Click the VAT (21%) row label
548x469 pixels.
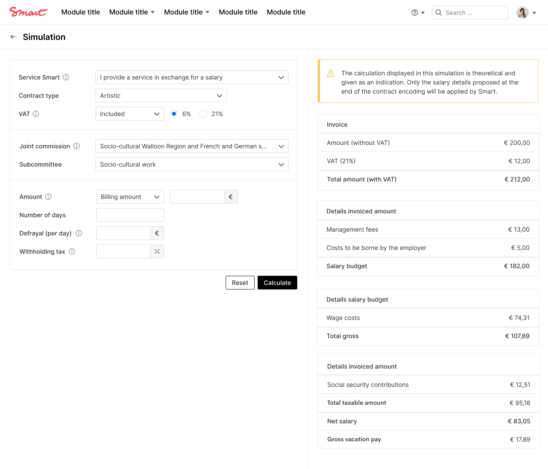point(341,161)
